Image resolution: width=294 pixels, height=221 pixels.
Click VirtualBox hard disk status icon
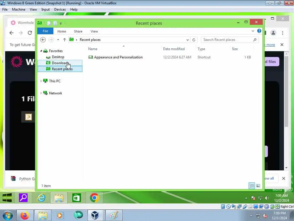pos(223,207)
